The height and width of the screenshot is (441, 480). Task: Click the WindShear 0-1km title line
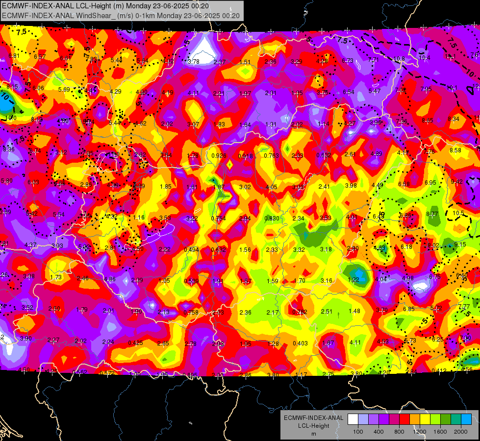pos(121,15)
